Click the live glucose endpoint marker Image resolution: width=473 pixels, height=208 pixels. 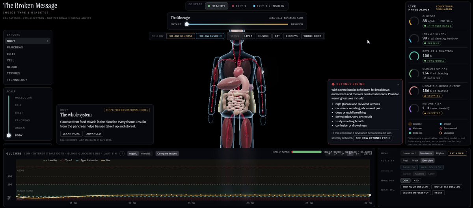[370, 195]
